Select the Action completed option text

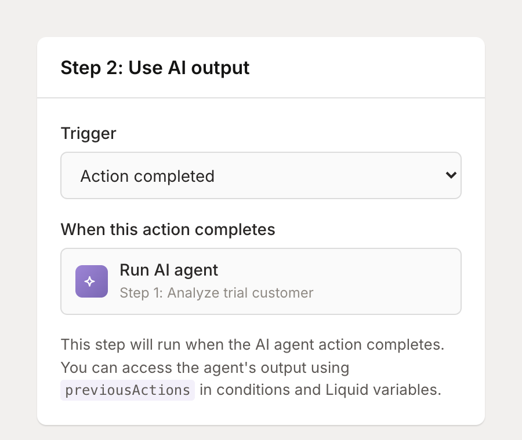pos(147,175)
